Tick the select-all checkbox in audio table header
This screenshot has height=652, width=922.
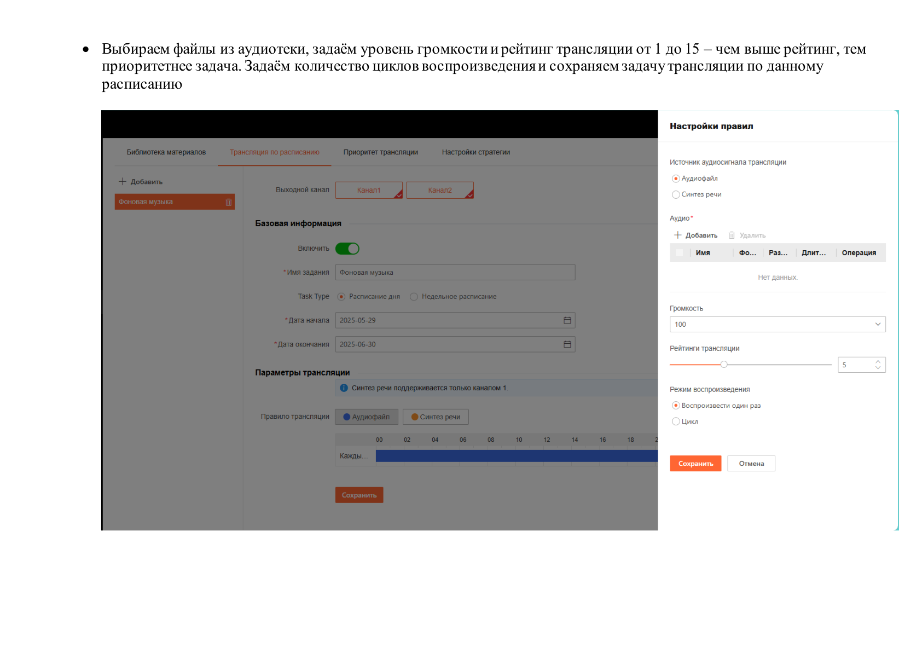point(679,253)
